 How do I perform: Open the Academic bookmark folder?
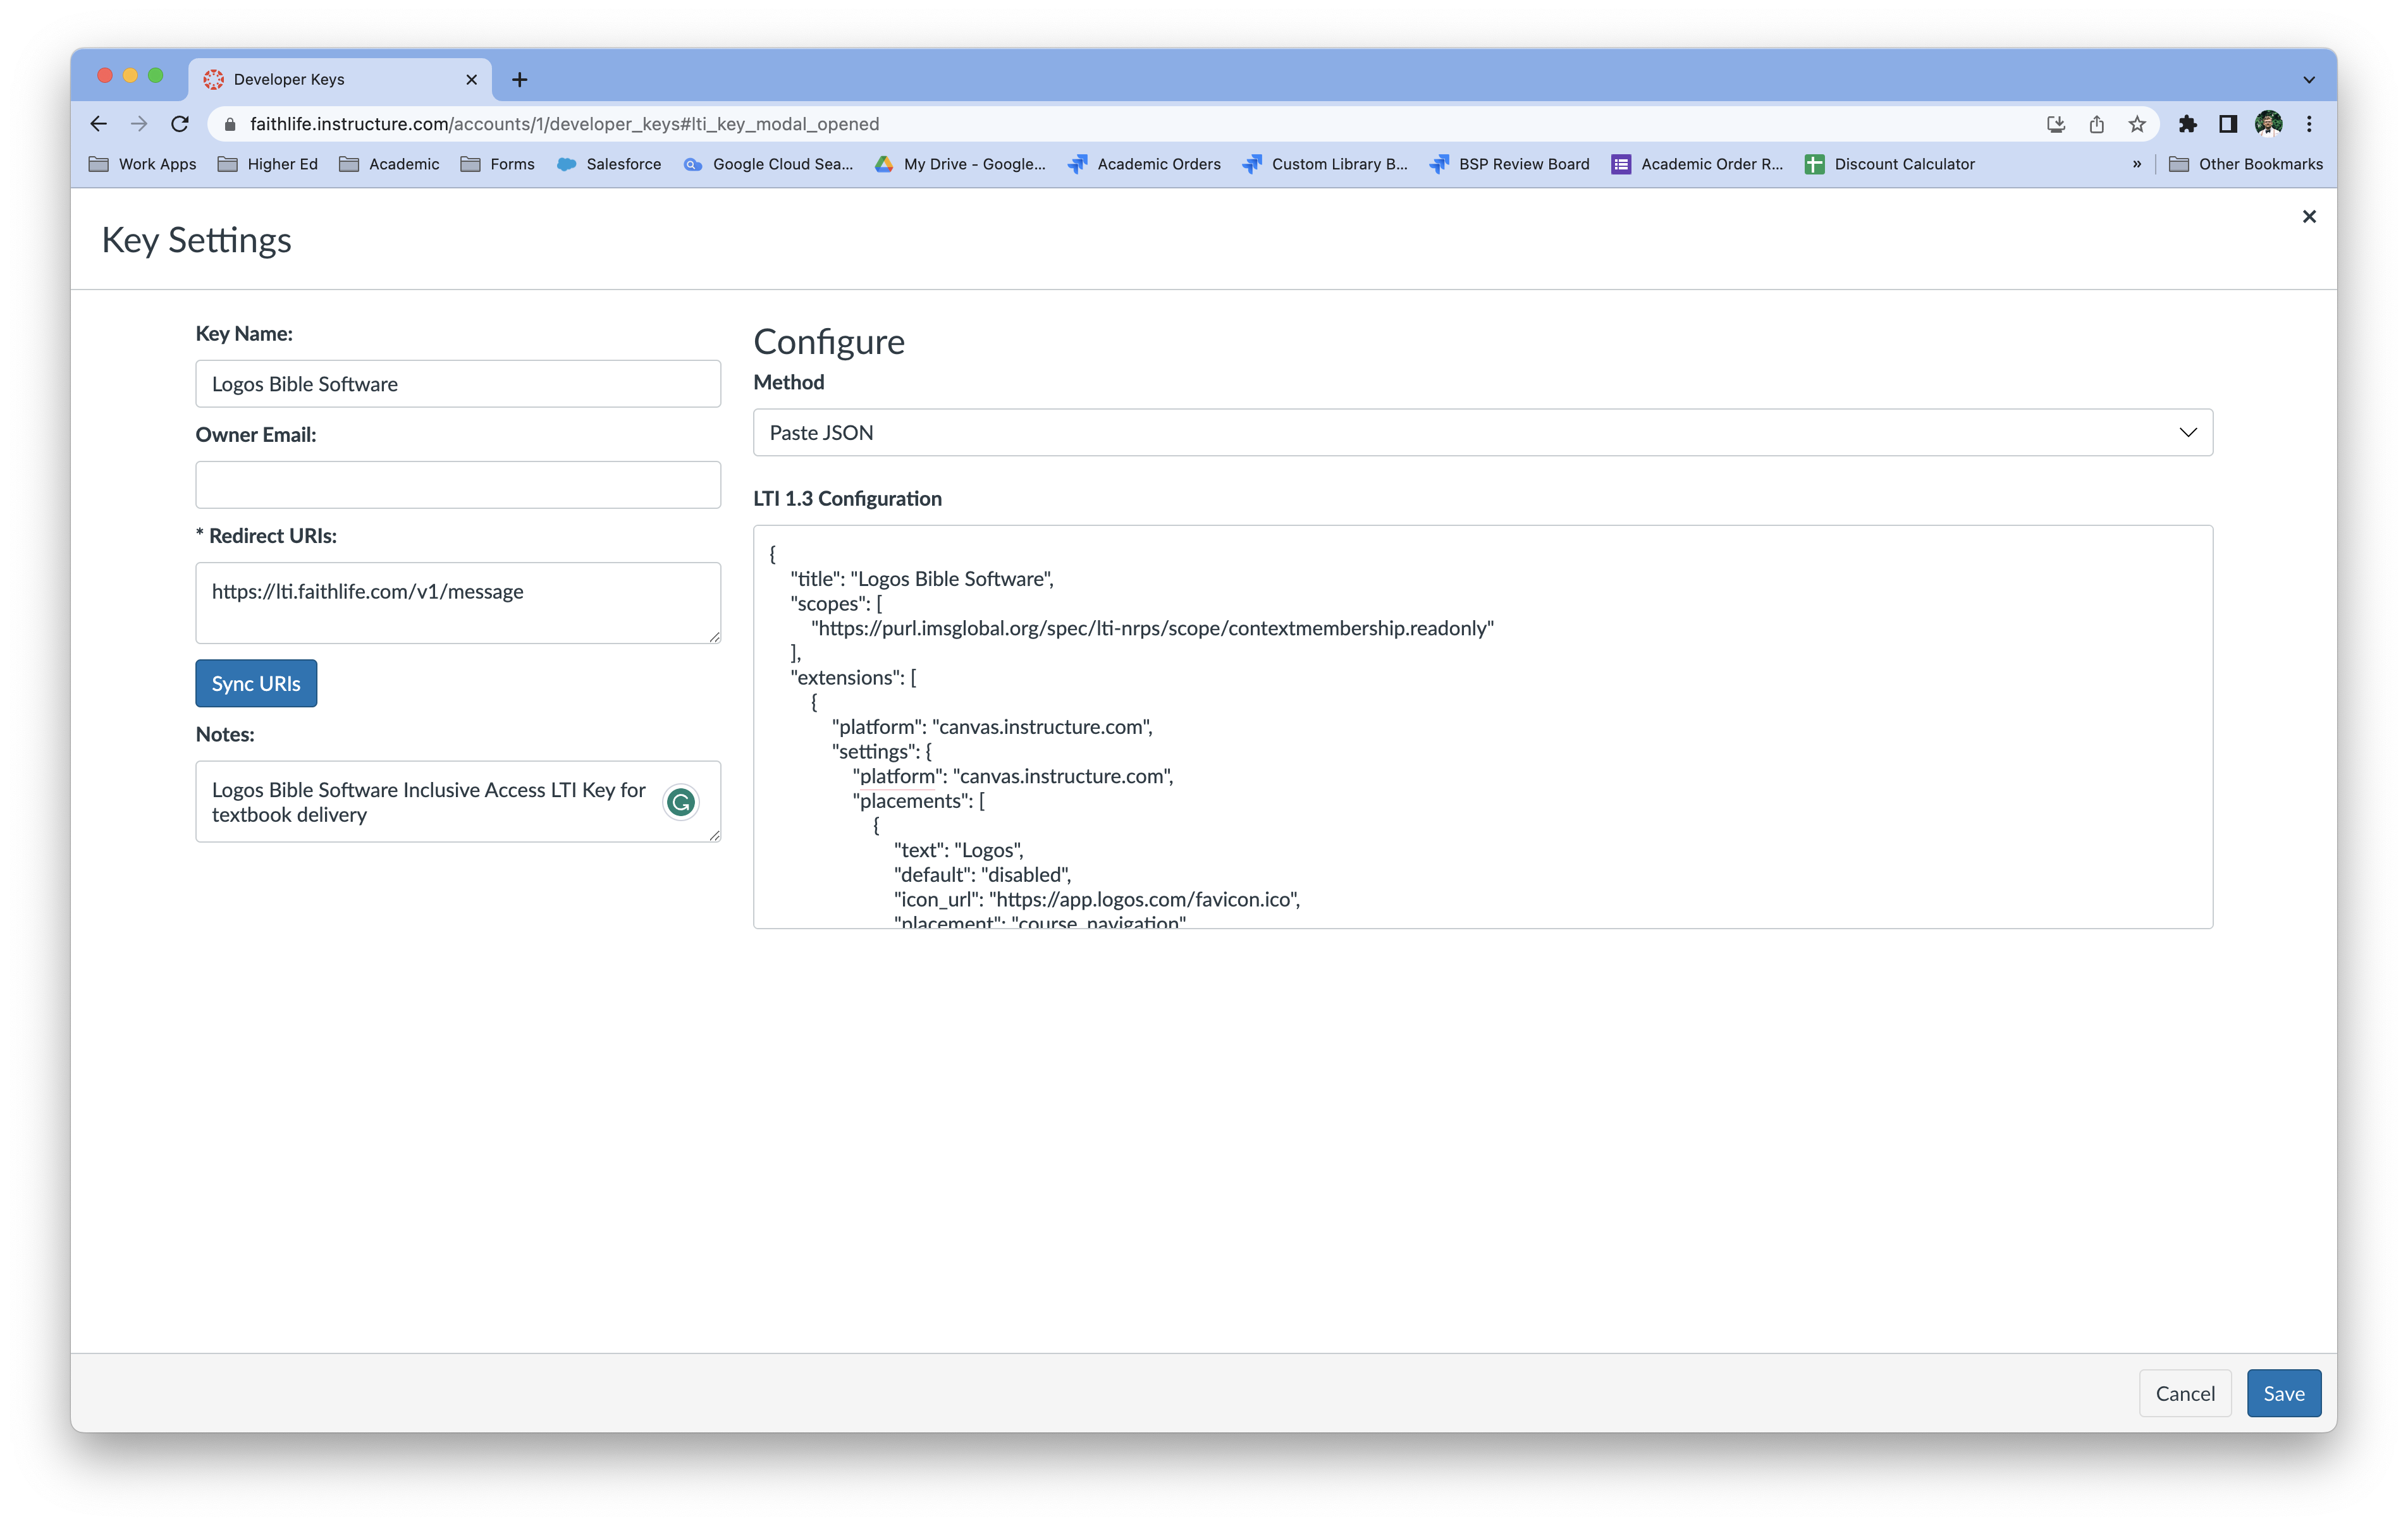point(389,164)
